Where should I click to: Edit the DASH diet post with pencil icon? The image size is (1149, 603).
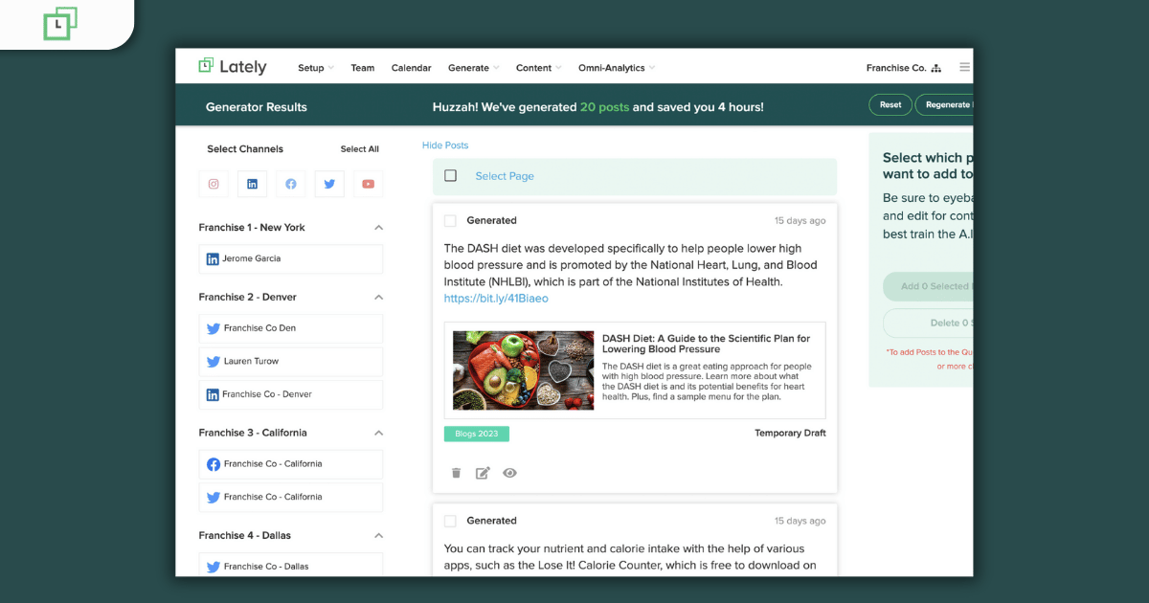coord(483,473)
